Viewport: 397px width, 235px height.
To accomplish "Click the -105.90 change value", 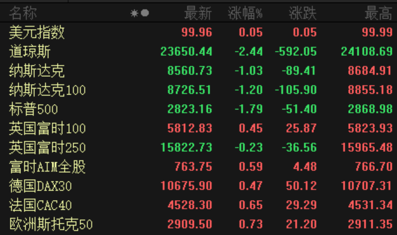I will (x=296, y=90).
